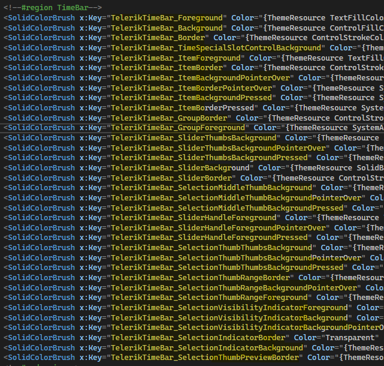Click "TelerikTimeBar_SelectionIndicatorBorder" key
The image size is (384, 366).
pyautogui.click(x=198, y=338)
